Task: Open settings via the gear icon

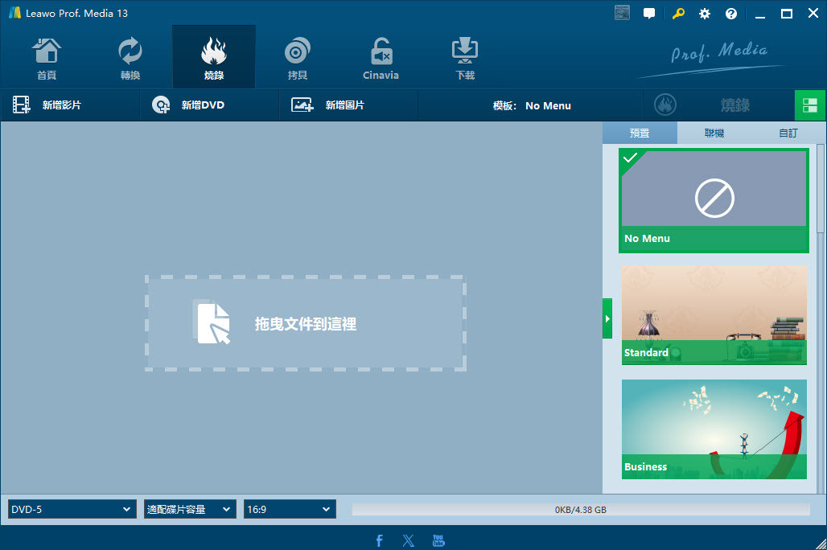Action: 705,14
